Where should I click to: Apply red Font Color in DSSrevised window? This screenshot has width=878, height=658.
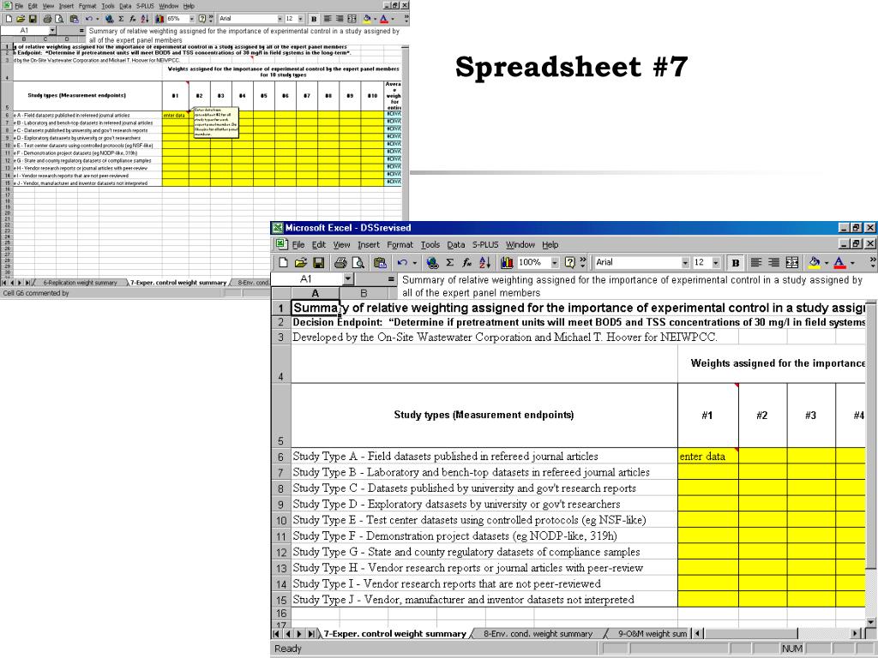[x=839, y=262]
